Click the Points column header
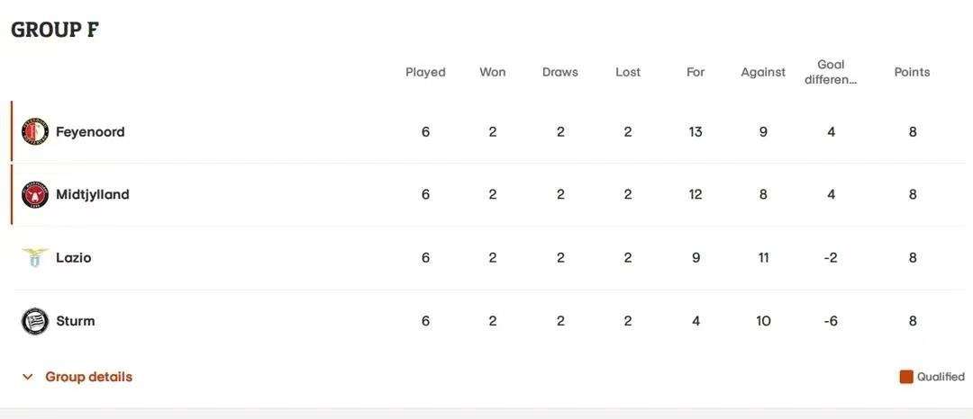 (x=912, y=72)
